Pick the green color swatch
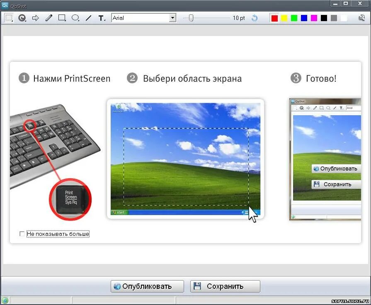 pyautogui.click(x=294, y=18)
